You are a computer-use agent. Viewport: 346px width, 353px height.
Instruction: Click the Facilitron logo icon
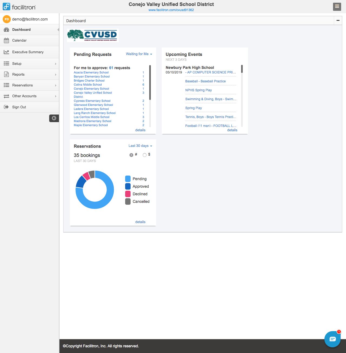pyautogui.click(x=6, y=6)
